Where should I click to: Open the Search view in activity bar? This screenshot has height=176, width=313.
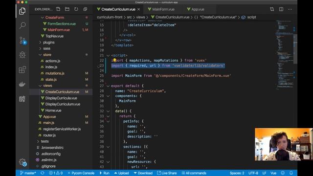(22, 25)
